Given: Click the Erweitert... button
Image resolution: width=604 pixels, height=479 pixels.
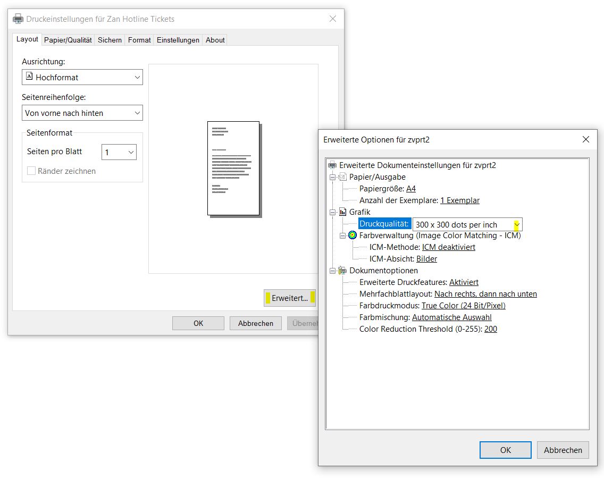Looking at the screenshot, I should tap(290, 298).
